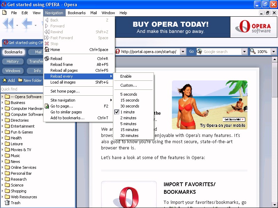The height and width of the screenshot is (208, 278).
Task: Click the Go button beside address bar
Action: tap(191, 52)
